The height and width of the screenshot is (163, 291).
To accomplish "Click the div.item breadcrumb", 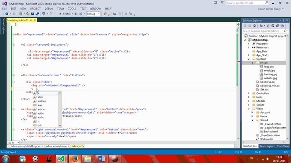I will click(78, 146).
